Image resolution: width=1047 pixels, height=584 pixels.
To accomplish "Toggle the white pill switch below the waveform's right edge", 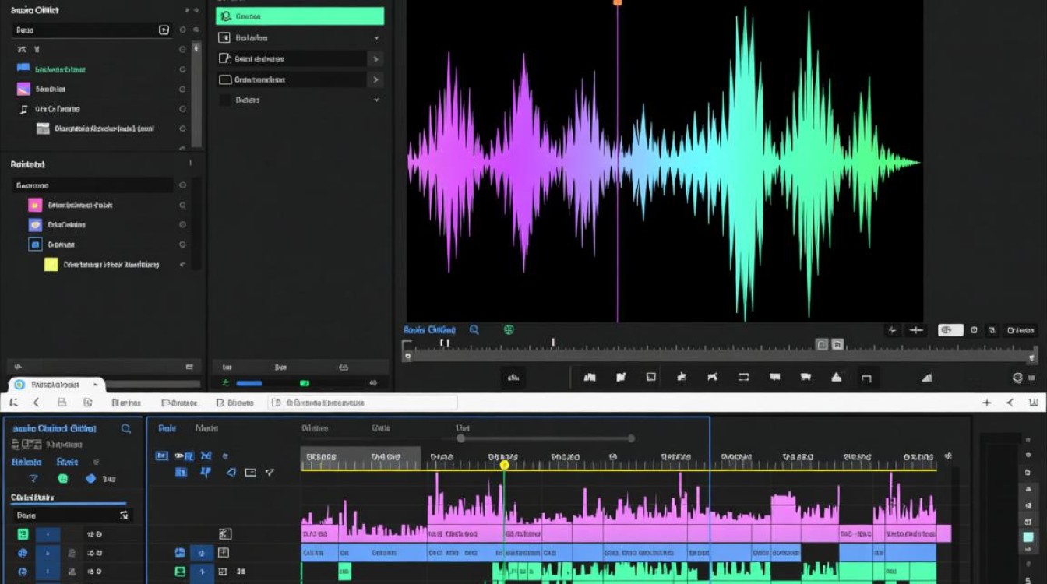I will point(950,330).
